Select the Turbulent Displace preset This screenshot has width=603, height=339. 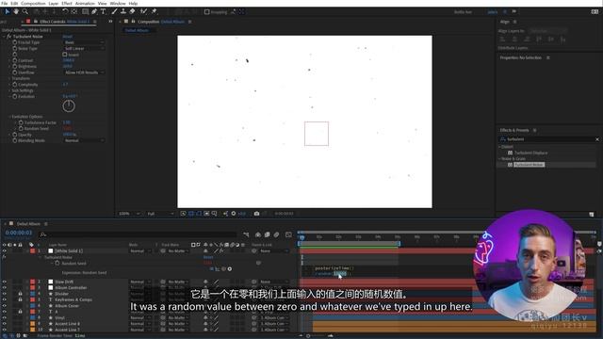click(530, 153)
